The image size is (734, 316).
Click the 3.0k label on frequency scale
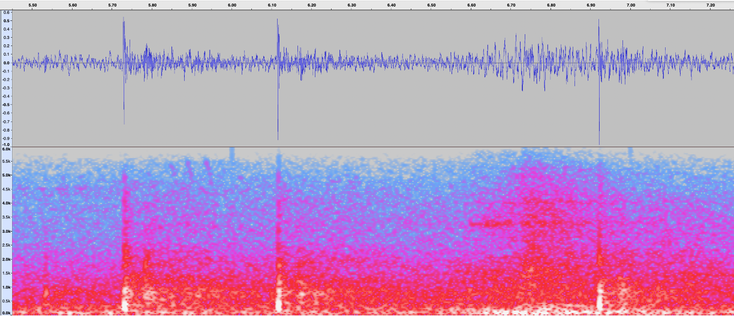point(7,231)
